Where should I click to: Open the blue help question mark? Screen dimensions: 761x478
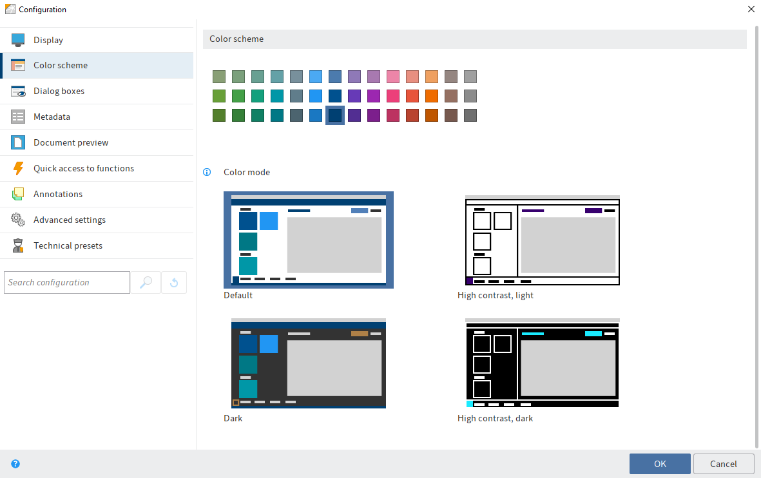[15, 464]
